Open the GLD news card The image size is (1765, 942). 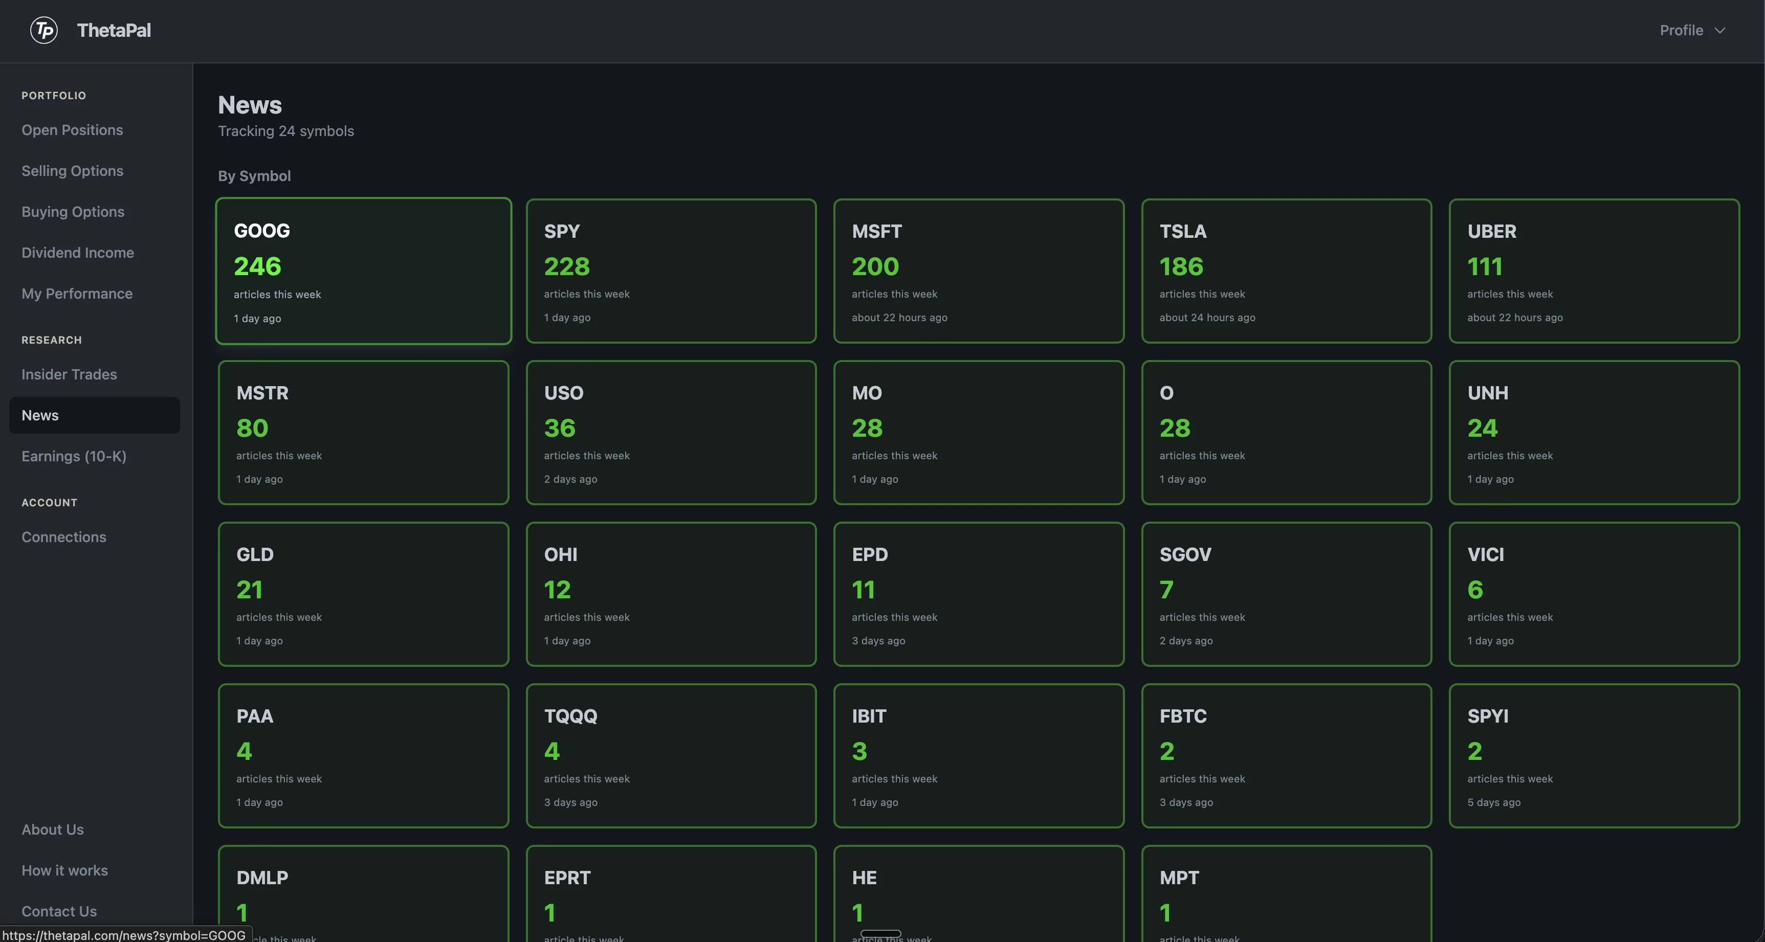[x=364, y=594]
